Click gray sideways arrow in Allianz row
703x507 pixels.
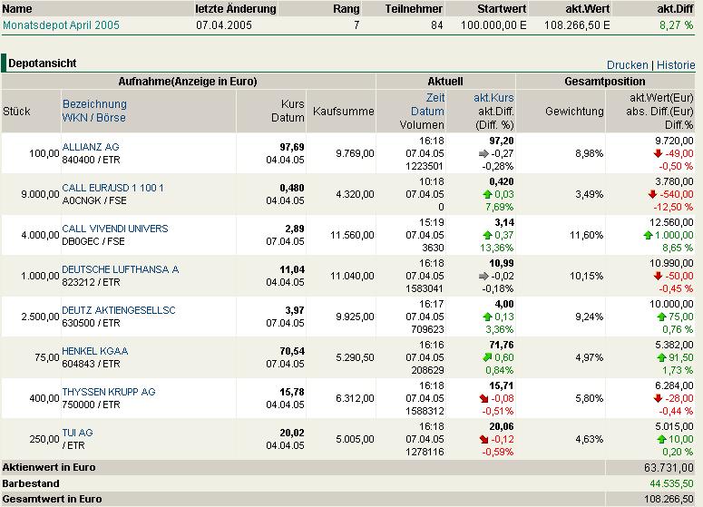coord(483,154)
